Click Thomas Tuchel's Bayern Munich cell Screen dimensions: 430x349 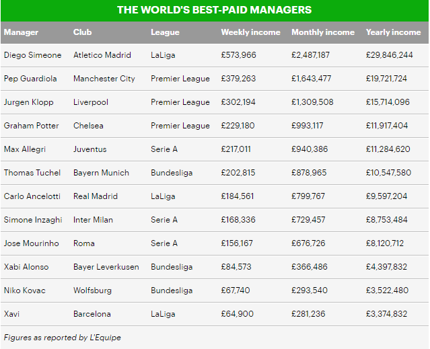tap(101, 173)
